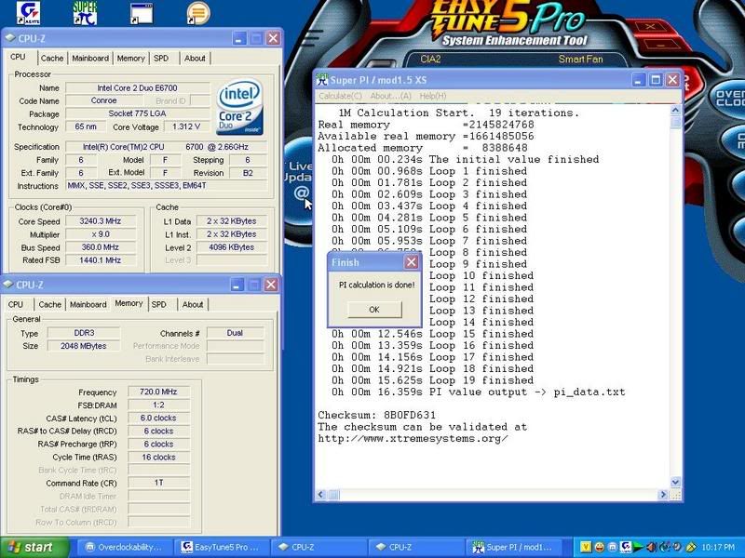Open SPD tab in CPU-Z Timings window

pyautogui.click(x=158, y=305)
